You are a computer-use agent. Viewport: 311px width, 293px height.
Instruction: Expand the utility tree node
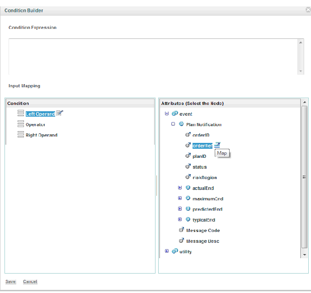click(167, 251)
